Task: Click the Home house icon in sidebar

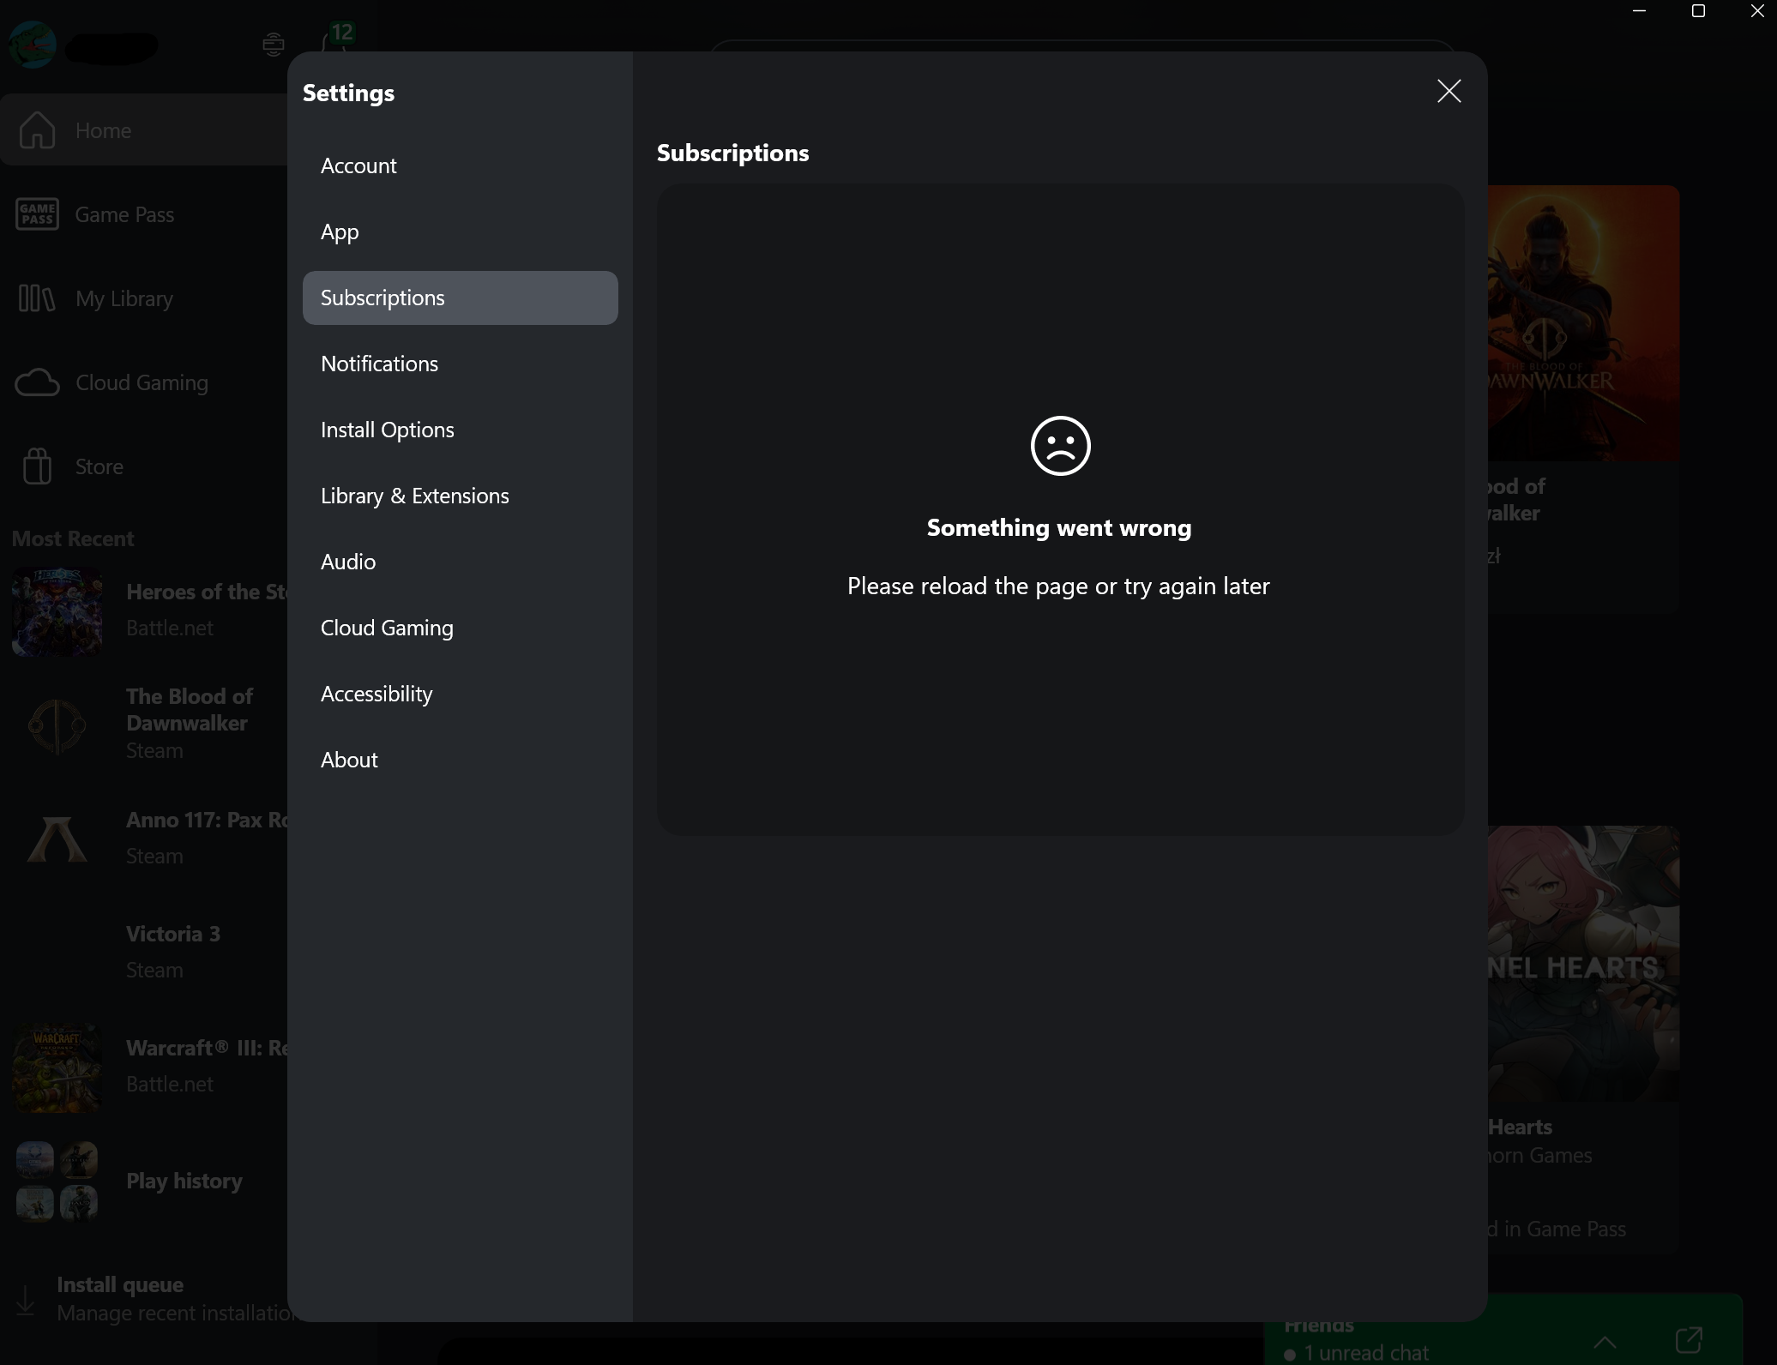Action: pyautogui.click(x=37, y=130)
